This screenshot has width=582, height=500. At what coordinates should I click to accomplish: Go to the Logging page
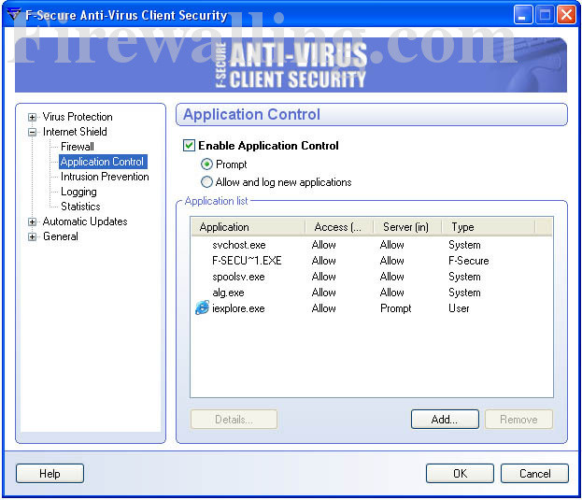(78, 192)
